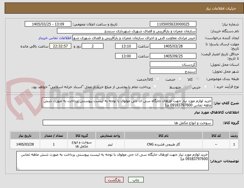Open اطلاعات تماس خریدار contact link
Screen dimensions: 244x188
tap(55, 38)
